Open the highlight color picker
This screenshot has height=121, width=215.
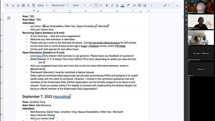[128, 5]
